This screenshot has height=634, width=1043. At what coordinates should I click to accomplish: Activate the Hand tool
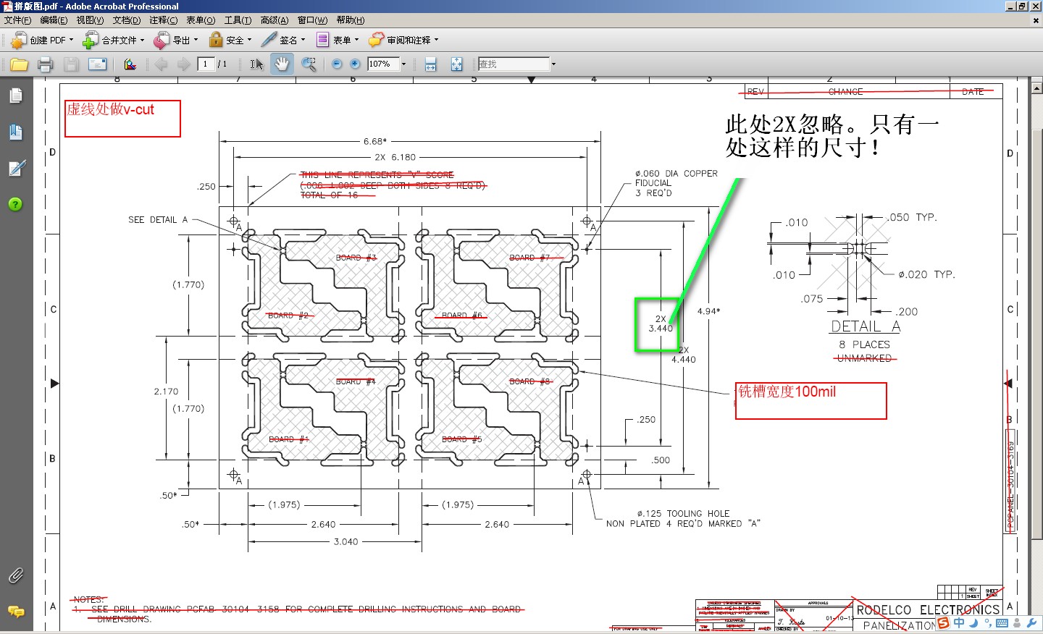click(282, 64)
